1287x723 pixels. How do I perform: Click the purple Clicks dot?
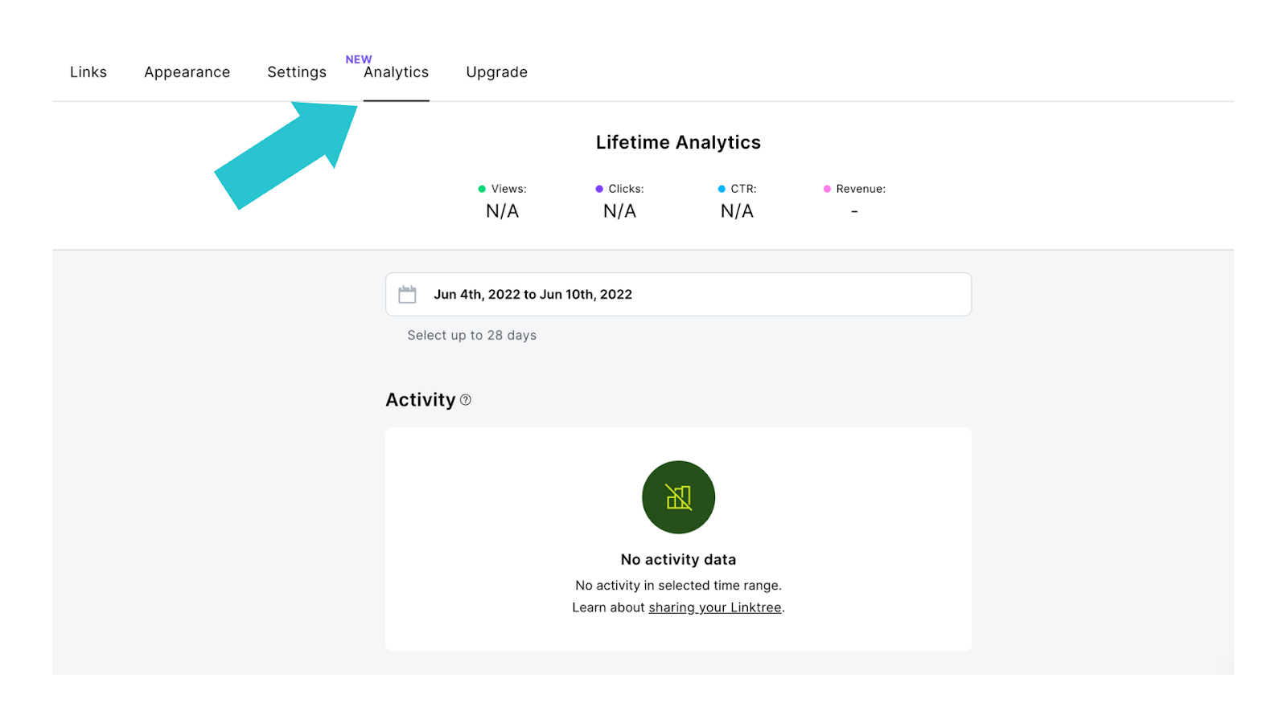click(x=599, y=189)
